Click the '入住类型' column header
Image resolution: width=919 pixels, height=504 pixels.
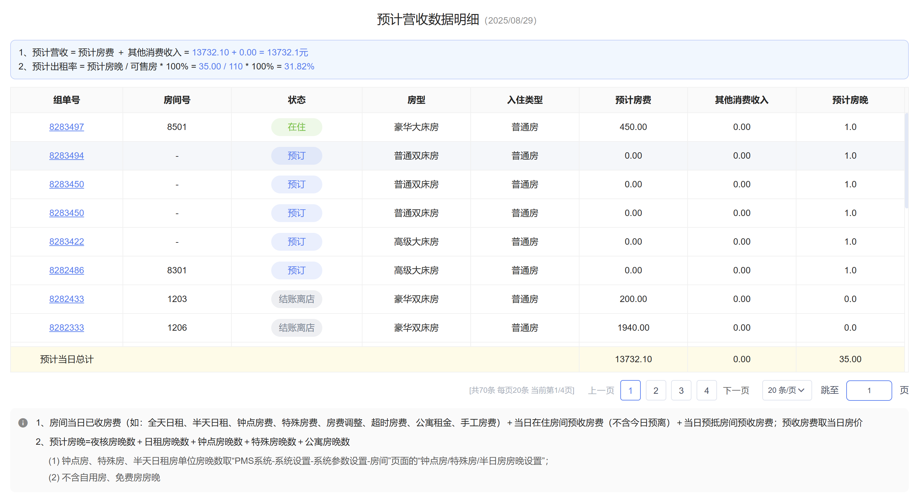[x=525, y=100]
